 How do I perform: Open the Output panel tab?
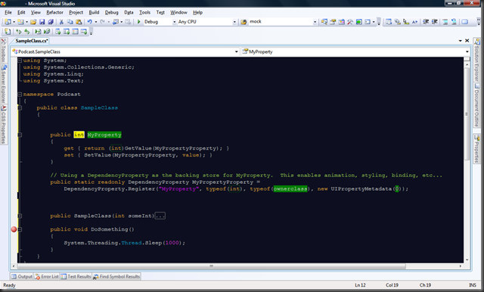coord(22,277)
